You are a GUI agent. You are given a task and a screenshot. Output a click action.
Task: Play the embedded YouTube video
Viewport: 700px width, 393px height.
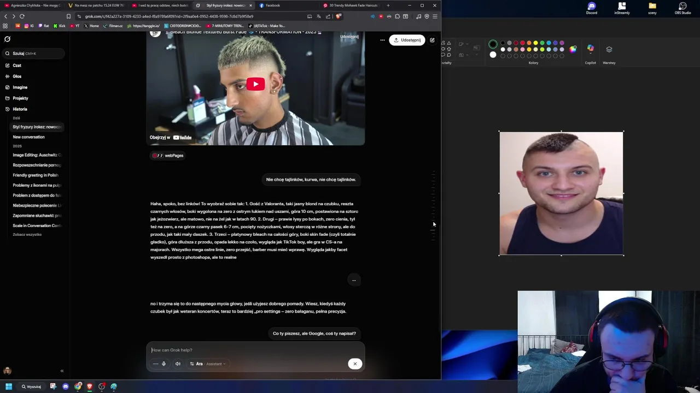(x=255, y=84)
